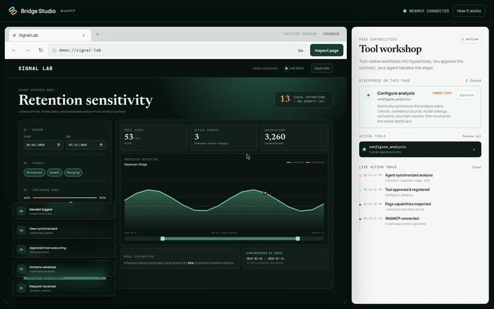Click the sparkle icon beside Configure analysis
Screen dimensions: 494x309
tap(368, 95)
